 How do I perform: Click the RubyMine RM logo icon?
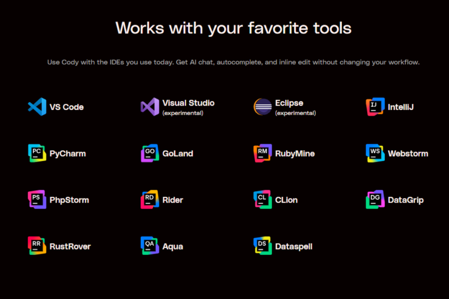pyautogui.click(x=263, y=153)
